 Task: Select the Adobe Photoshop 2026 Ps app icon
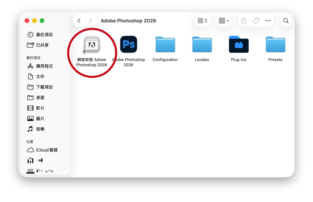129,44
